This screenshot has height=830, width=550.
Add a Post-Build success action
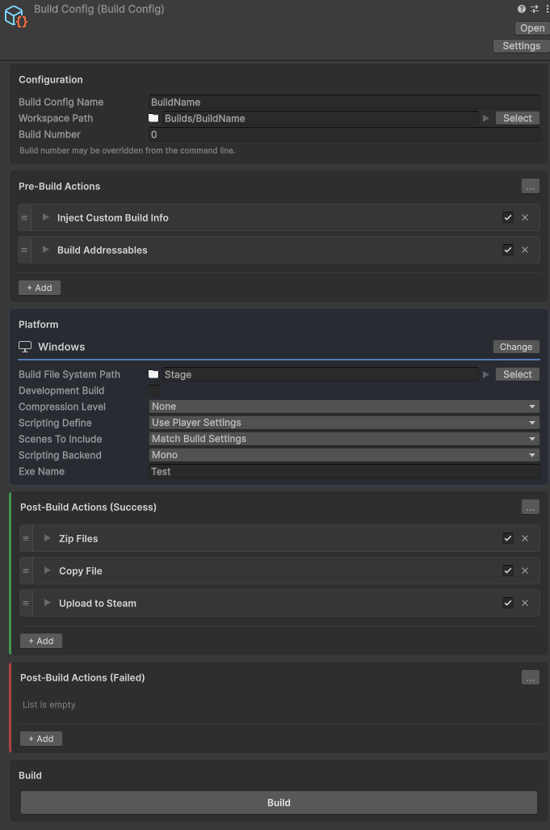coord(41,641)
